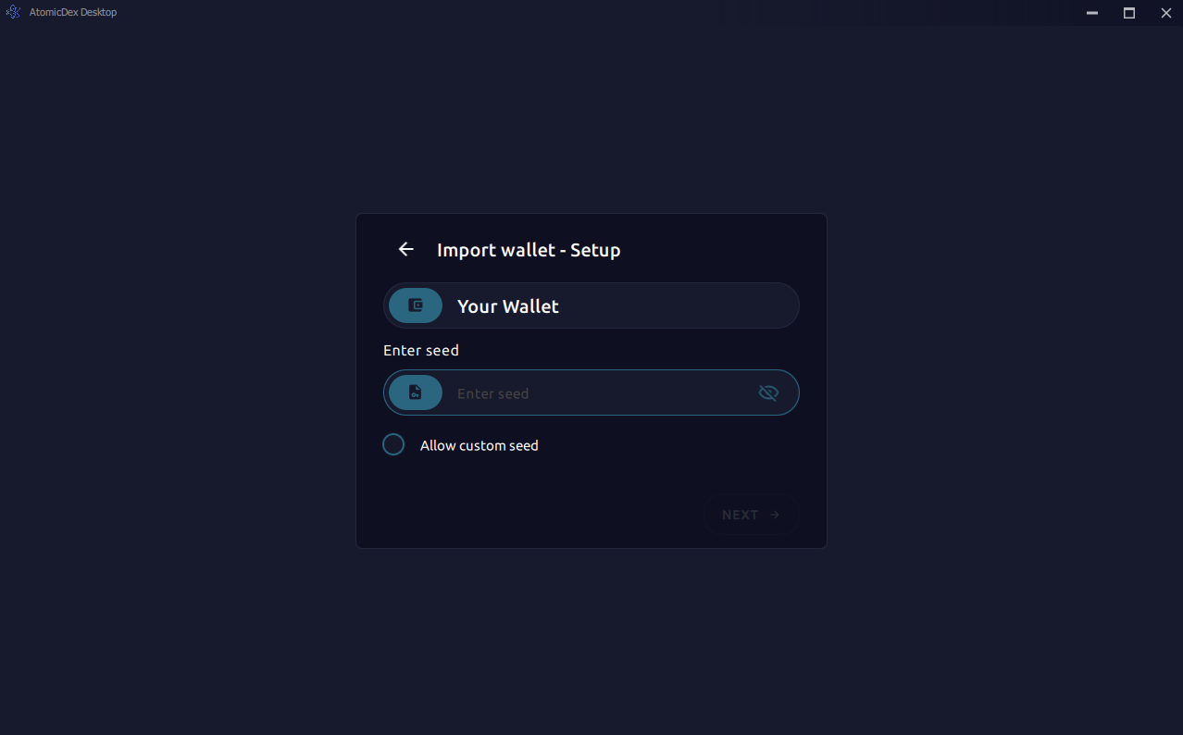Click the Enter seed label above the field

[421, 350]
